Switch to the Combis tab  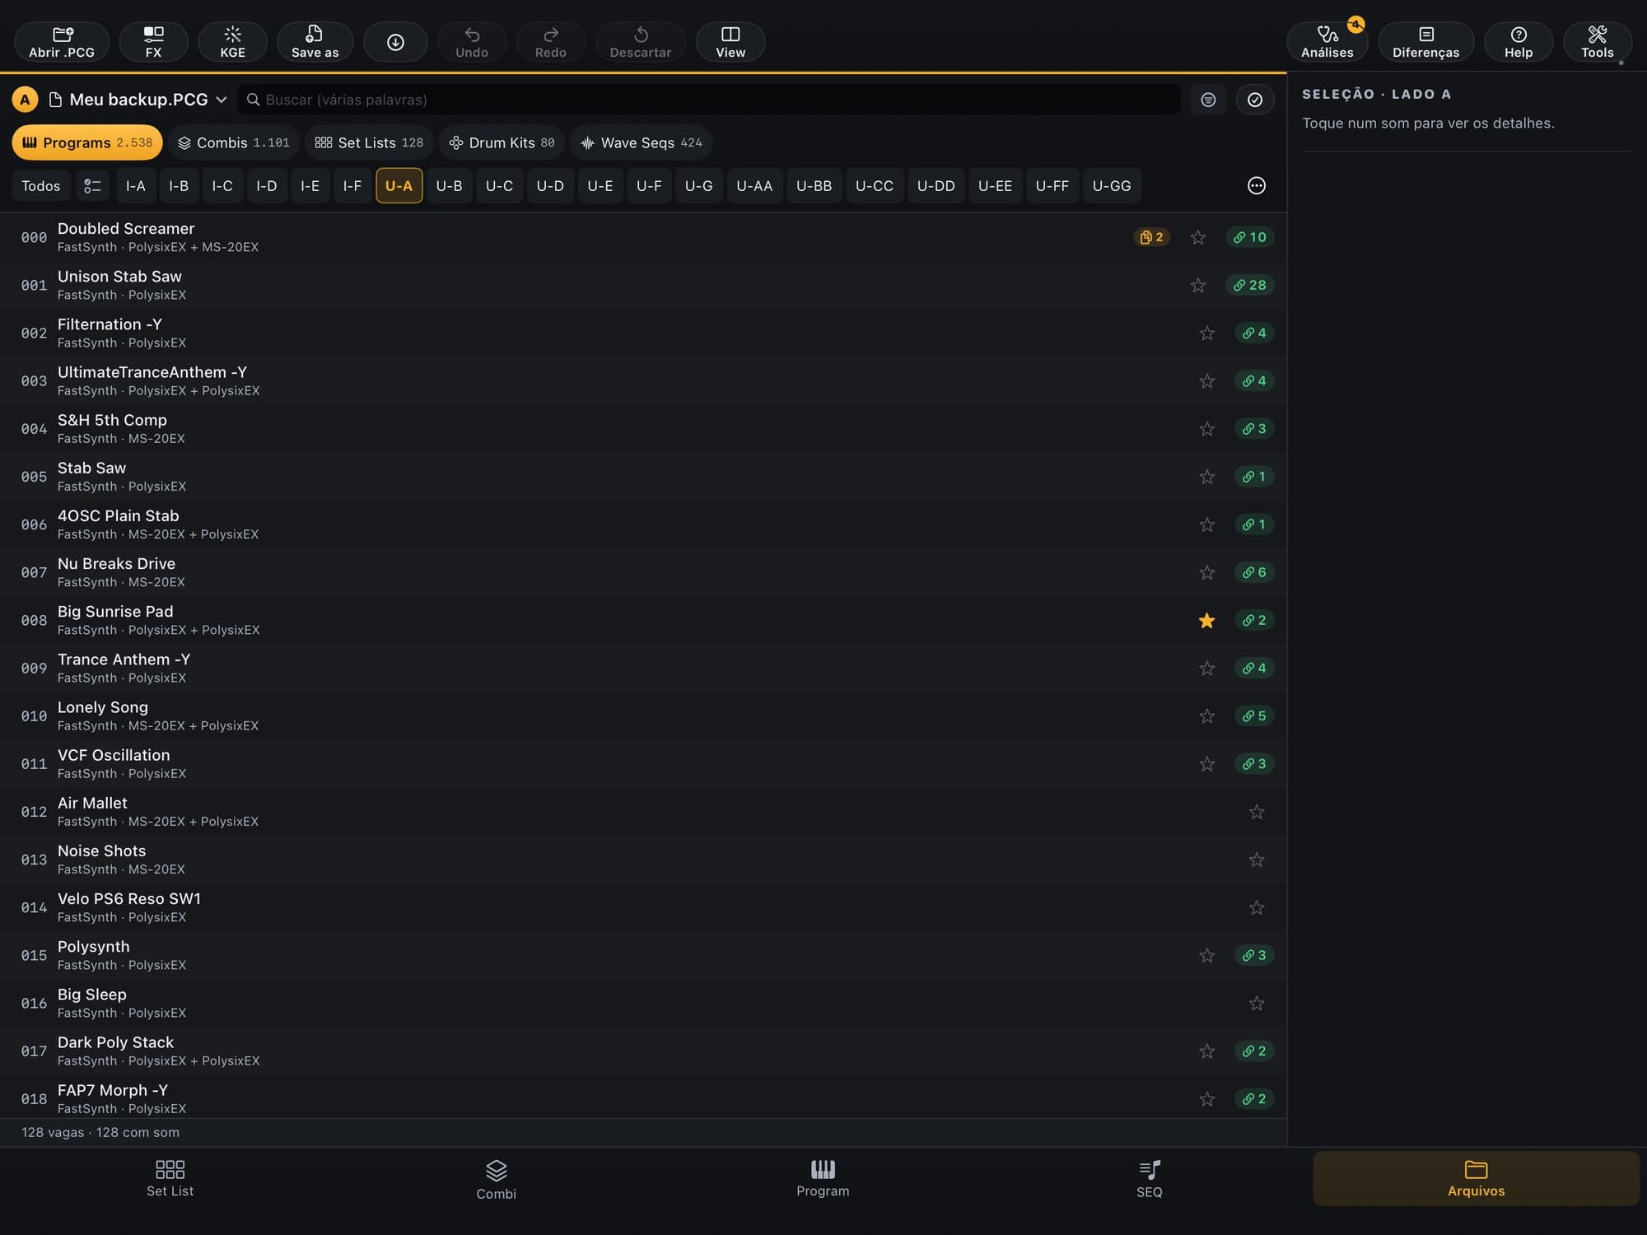(x=234, y=142)
